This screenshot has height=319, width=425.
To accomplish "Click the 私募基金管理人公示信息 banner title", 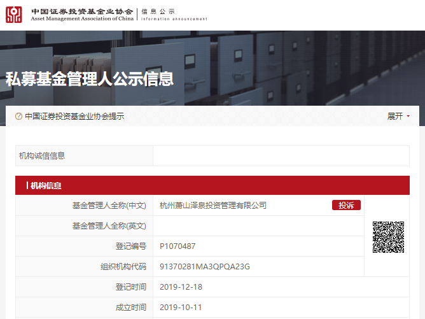I will click(x=90, y=79).
